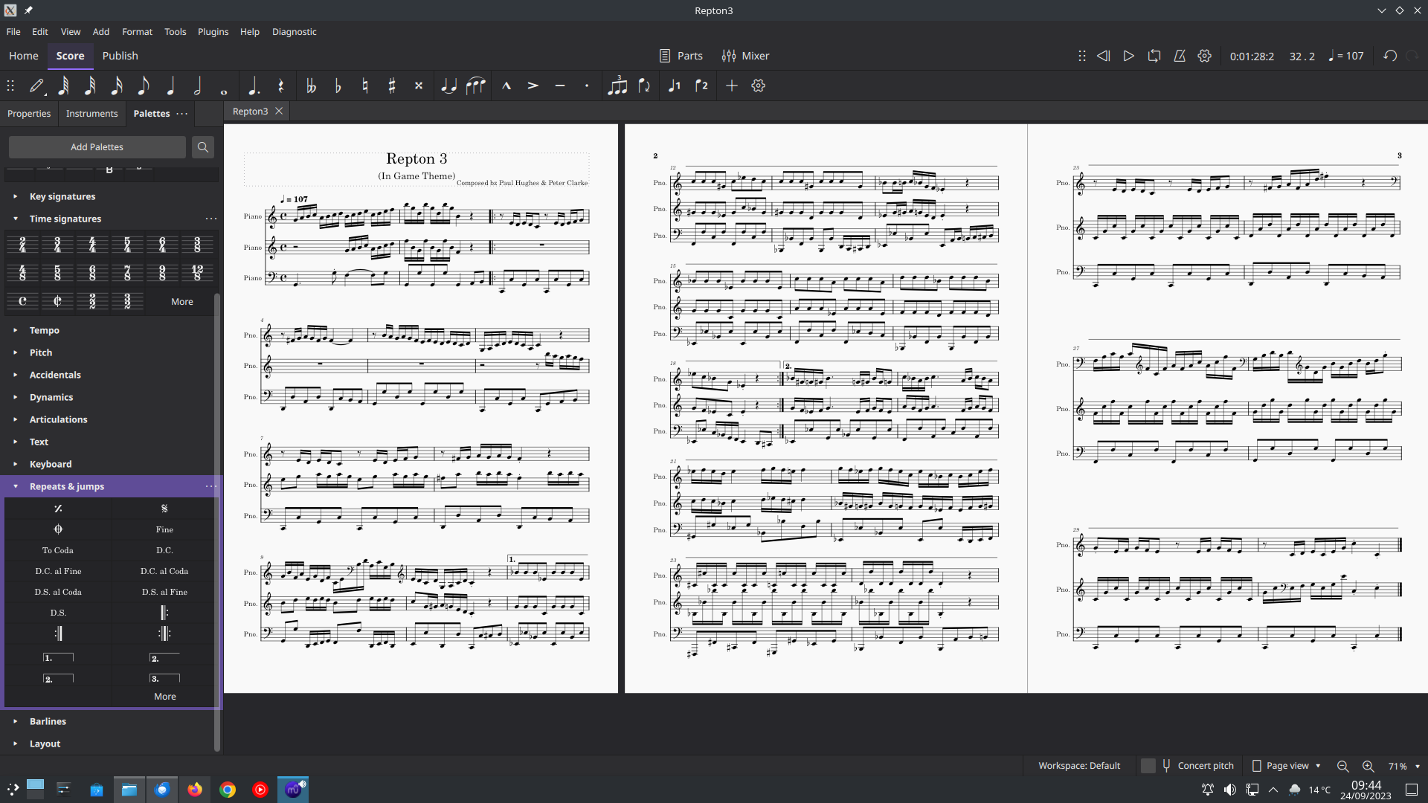Apply the flat accidental
Viewport: 1428px width, 803px height.
tap(338, 86)
